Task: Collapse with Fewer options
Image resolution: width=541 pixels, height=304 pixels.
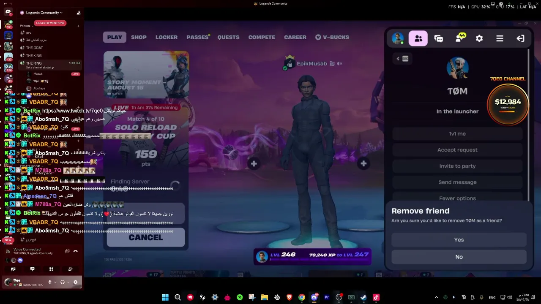Action: (457, 198)
